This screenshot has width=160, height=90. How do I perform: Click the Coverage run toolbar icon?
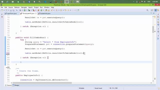[29, 10]
